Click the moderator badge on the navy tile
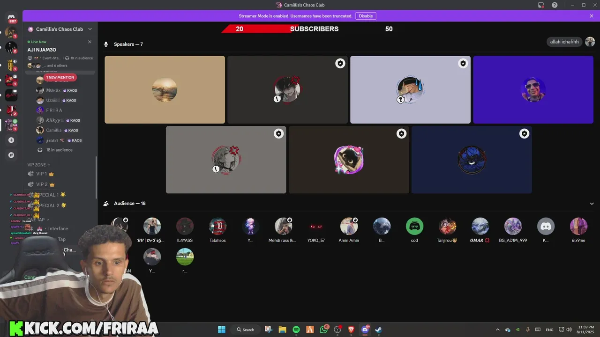Viewport: 600px width, 337px height. pos(524,134)
